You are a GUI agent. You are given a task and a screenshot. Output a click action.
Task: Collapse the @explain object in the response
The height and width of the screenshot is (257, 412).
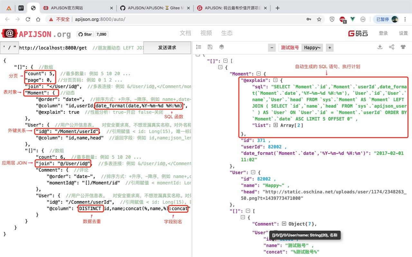275,80
